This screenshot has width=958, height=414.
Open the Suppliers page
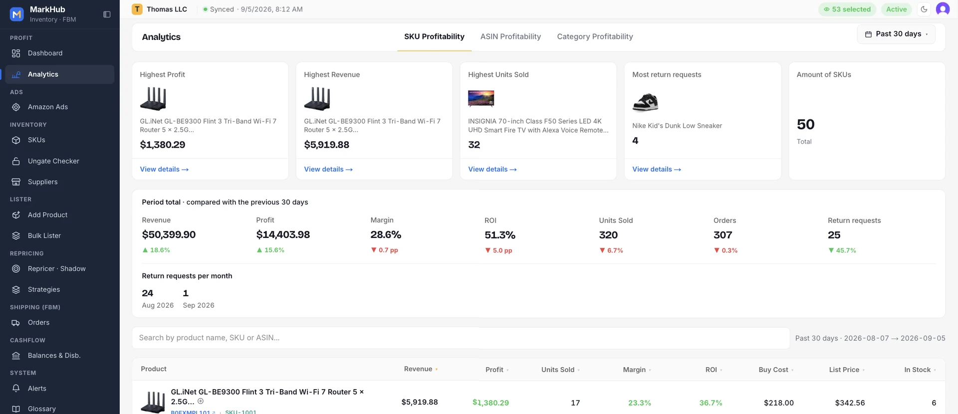tap(59, 182)
